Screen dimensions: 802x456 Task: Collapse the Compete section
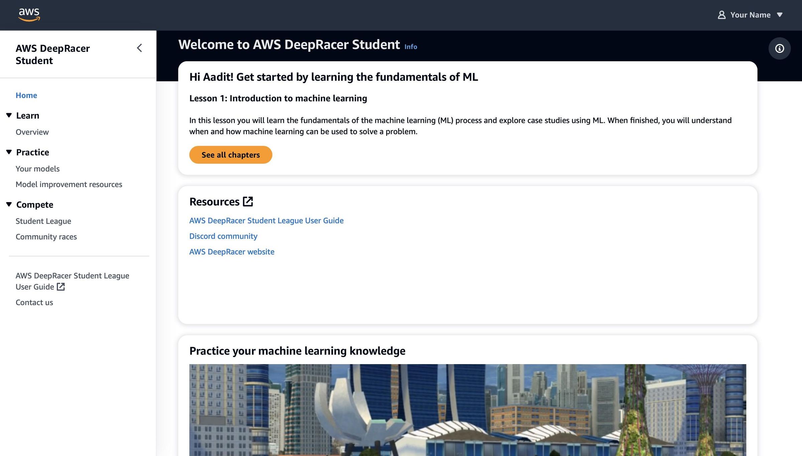pos(9,204)
